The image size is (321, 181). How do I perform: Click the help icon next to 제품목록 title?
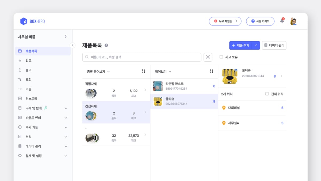(106, 45)
